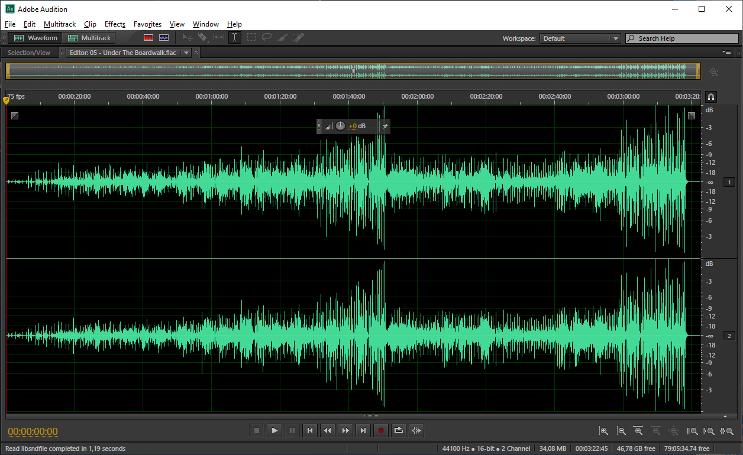Screen dimensions: 743x455
Task: Show the Spectral Frequency Display
Action: pyautogui.click(x=148, y=38)
